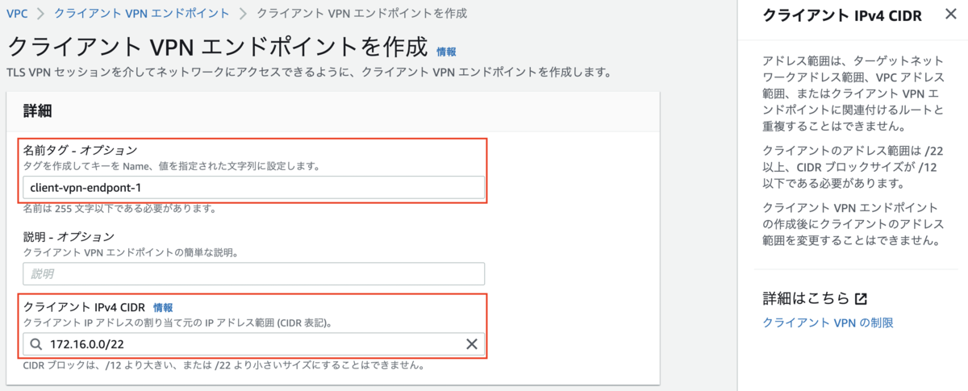The image size is (968, 391).
Task: Click the search magnifier in CIDR field
Action: click(x=36, y=345)
